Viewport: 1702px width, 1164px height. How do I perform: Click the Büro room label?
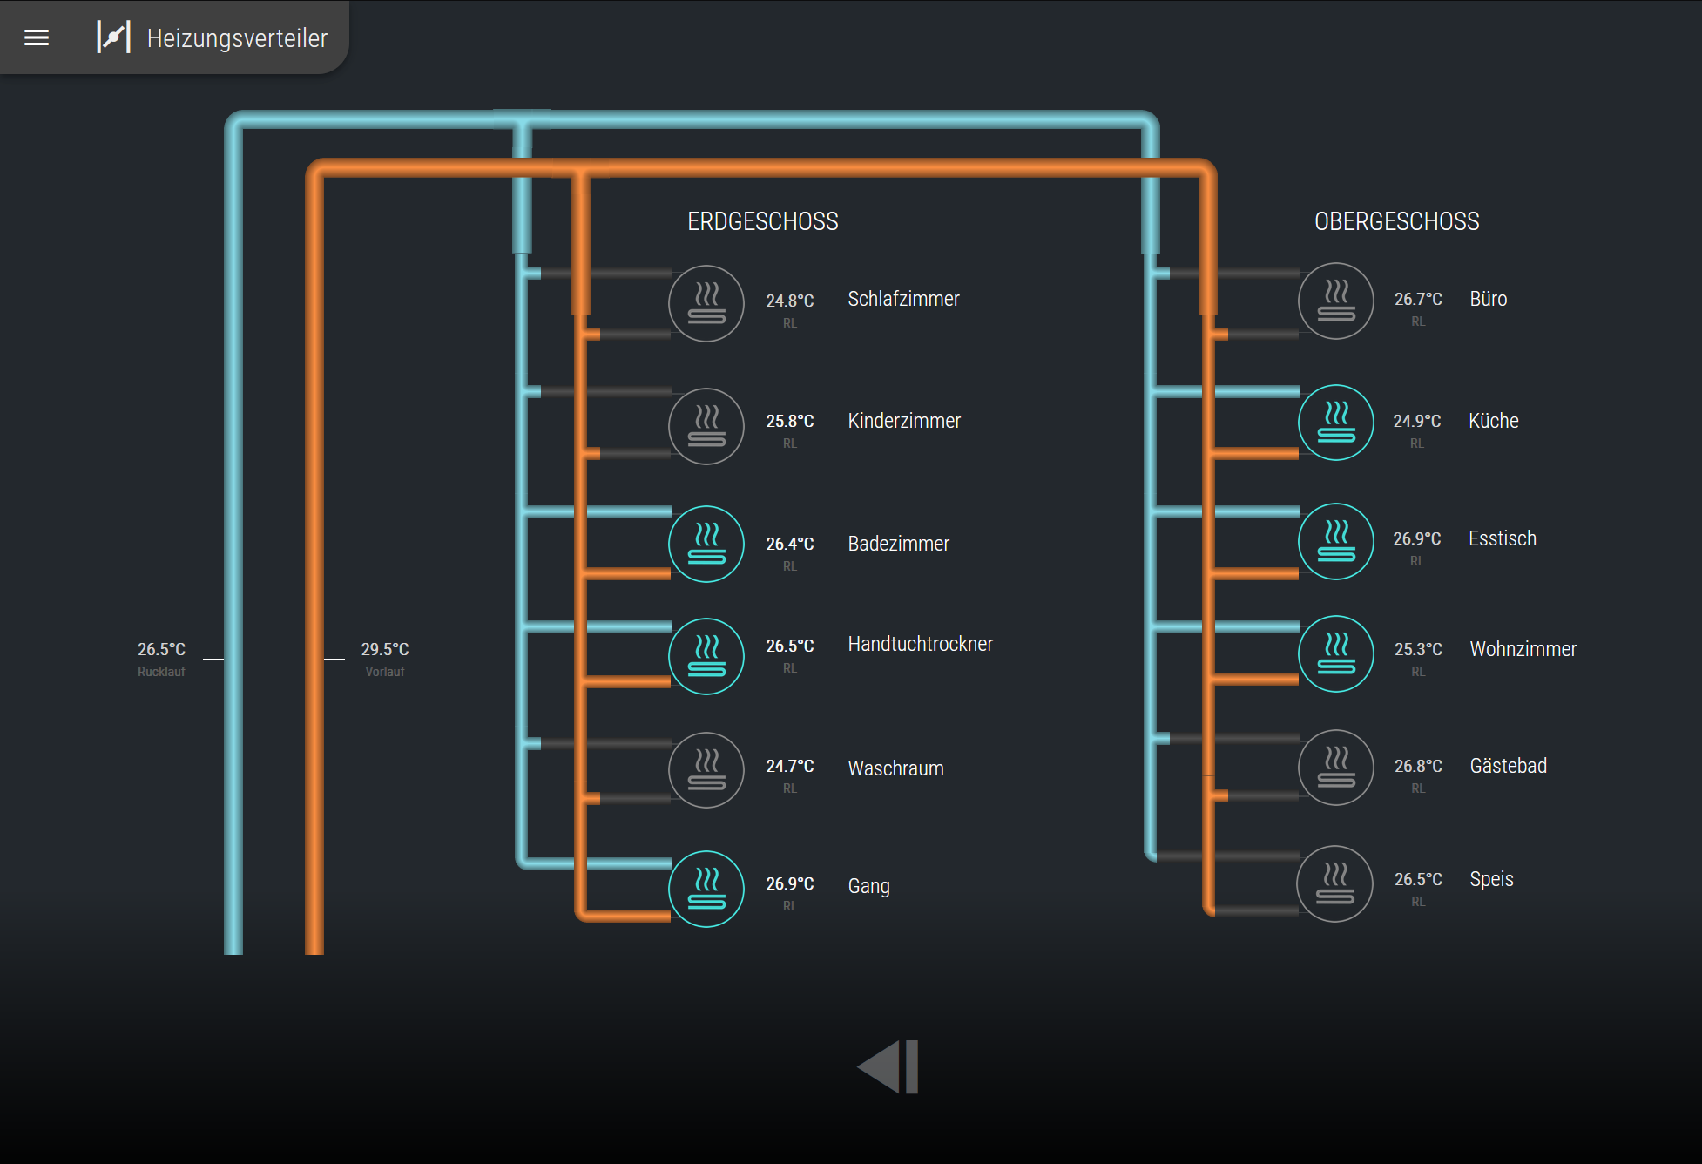point(1488,299)
